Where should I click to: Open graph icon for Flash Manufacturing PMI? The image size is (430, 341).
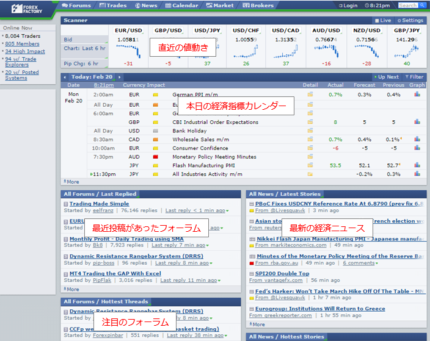(x=417, y=165)
